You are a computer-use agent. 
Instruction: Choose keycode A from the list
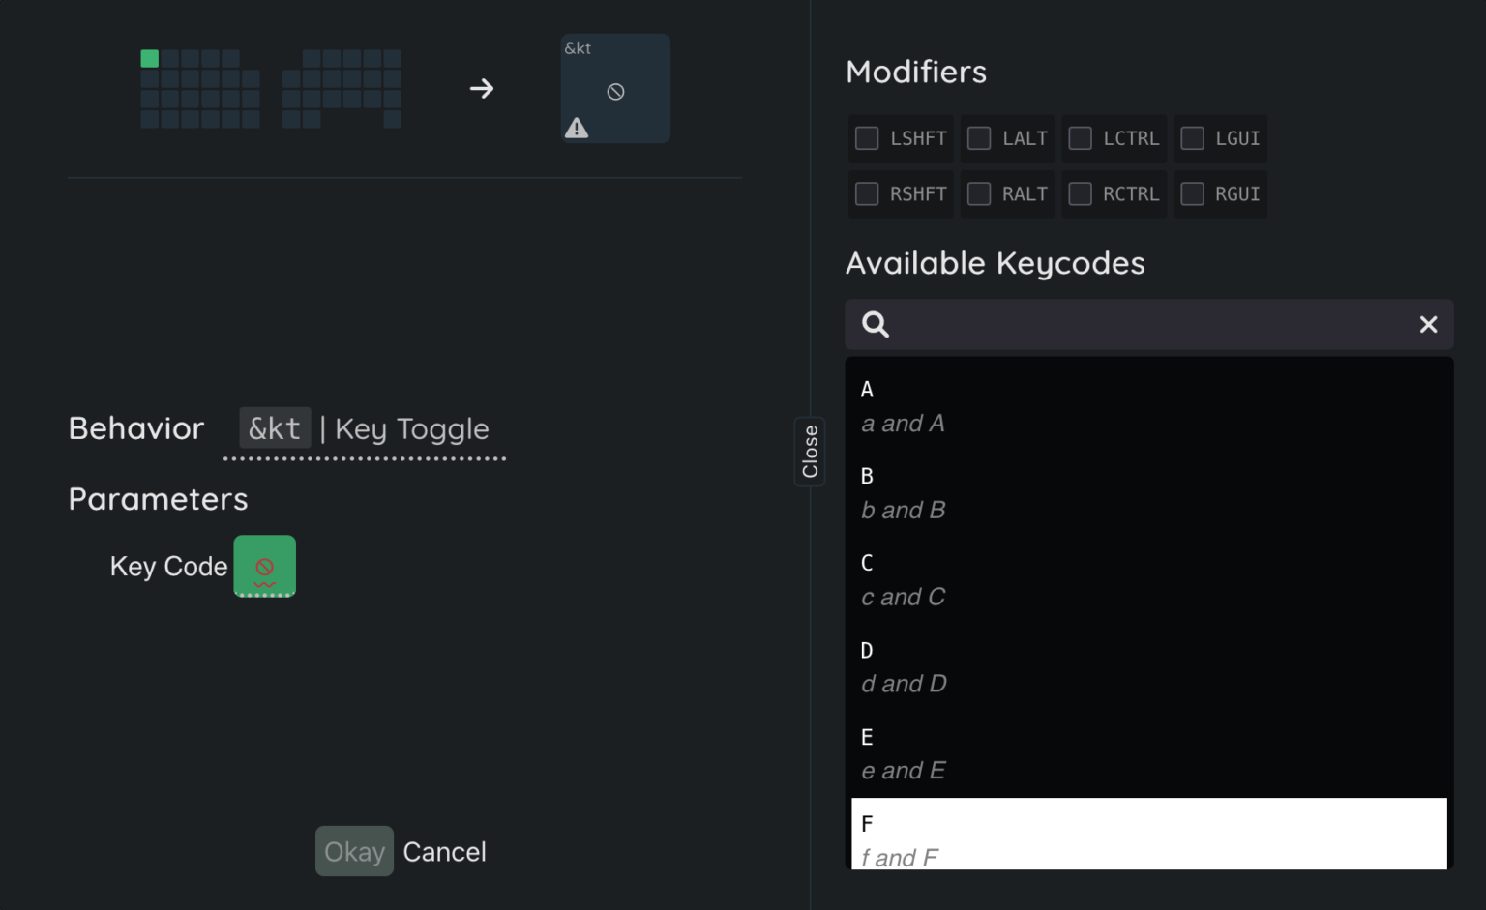tap(1148, 406)
